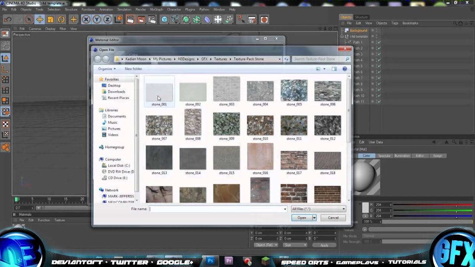Screen dimensions: 475x267
Task: Collapse the c4d template tree node
Action: (x=342, y=36)
